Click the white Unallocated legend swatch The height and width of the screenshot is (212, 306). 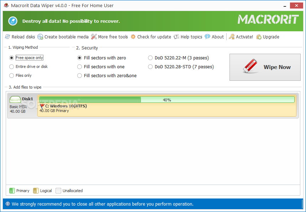58,191
